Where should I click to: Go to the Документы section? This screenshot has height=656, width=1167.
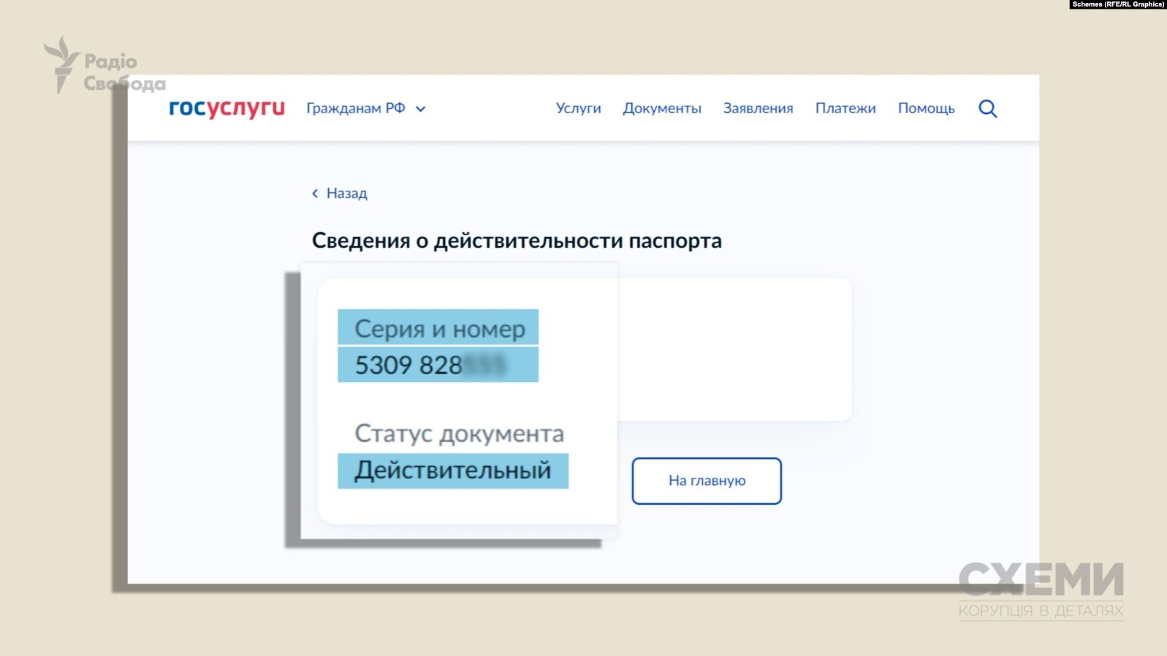(x=661, y=108)
